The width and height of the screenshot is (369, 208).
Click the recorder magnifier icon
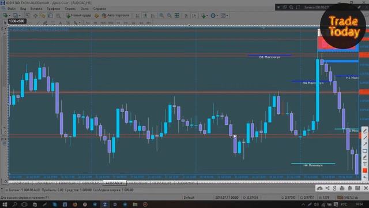(291, 8)
